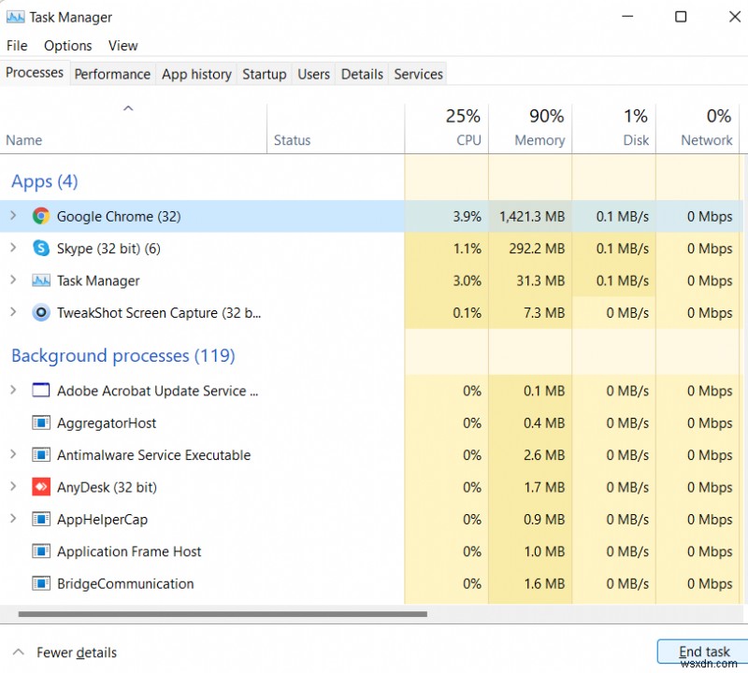748x673 pixels.
Task: Switch to the Startup tab
Action: (265, 75)
